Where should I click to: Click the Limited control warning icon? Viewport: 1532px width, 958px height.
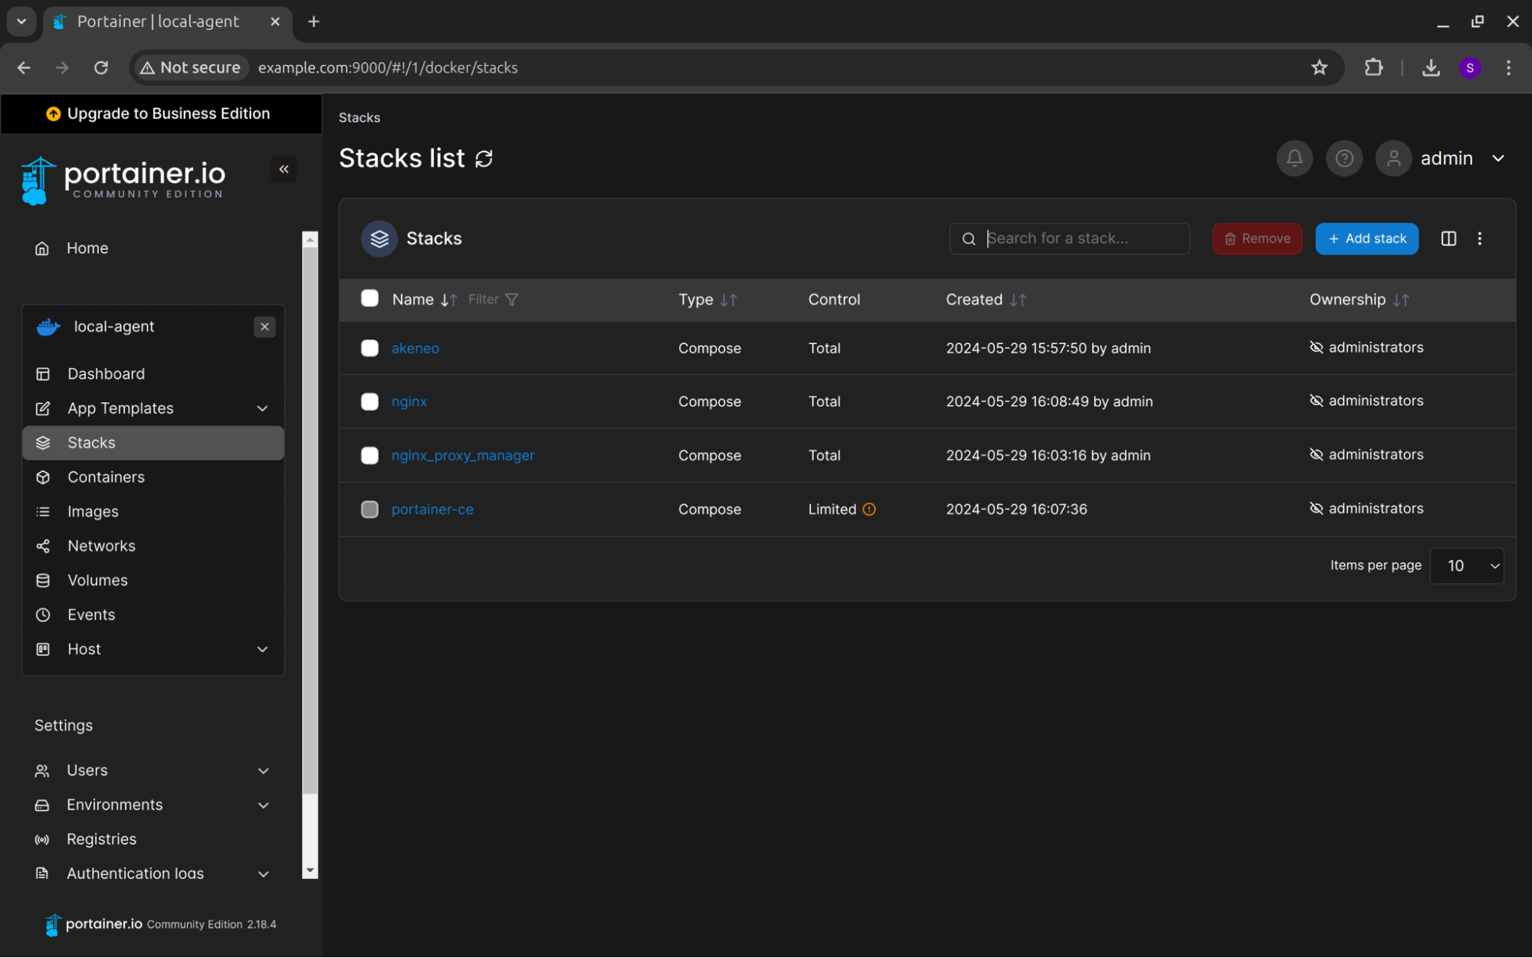click(869, 510)
